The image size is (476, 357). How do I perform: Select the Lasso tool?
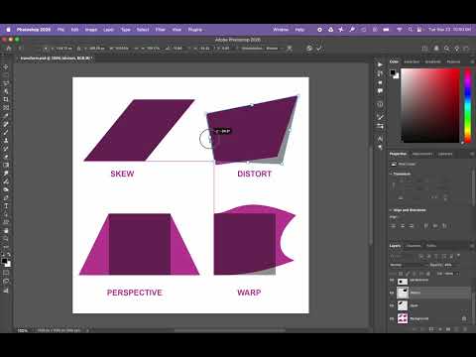(6, 83)
